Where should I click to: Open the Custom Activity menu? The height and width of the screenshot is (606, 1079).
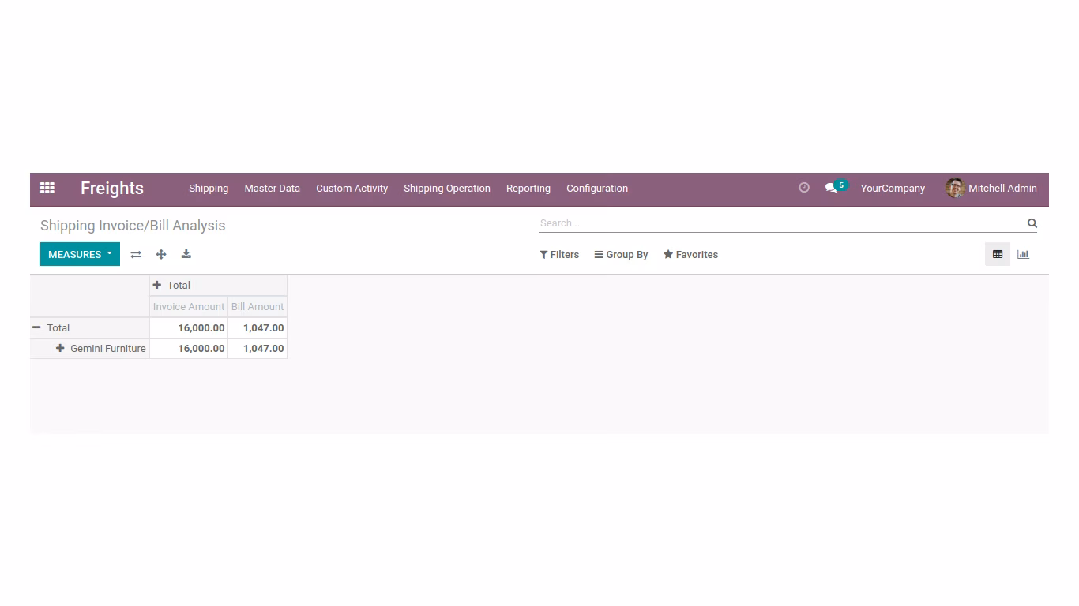click(352, 189)
